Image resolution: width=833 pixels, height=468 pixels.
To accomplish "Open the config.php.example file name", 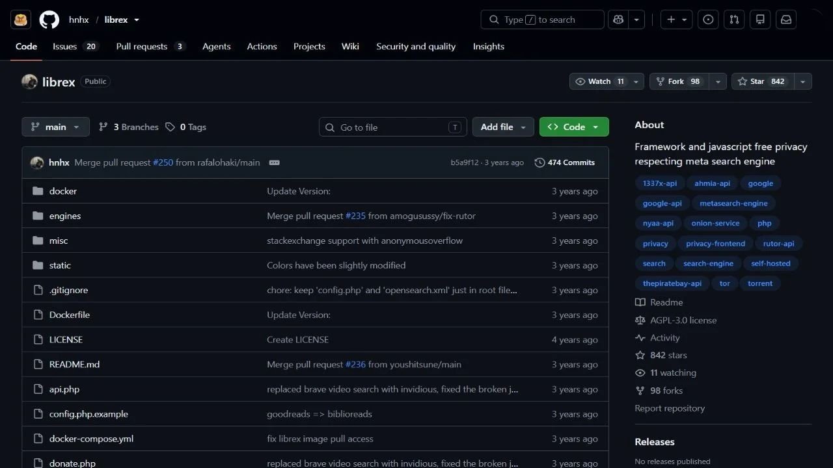I will click(x=89, y=414).
